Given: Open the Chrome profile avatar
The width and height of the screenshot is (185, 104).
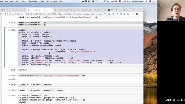Looking at the screenshot, I should click(x=137, y=14).
